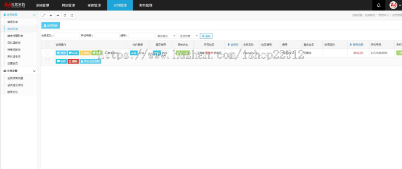The height and width of the screenshot is (169, 402).
Task: Open 学员列表 in the sidebar
Action: tap(13, 22)
